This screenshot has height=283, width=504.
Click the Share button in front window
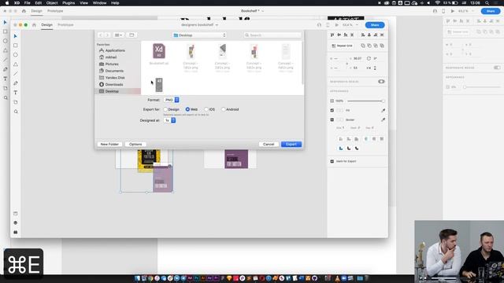tap(375, 25)
